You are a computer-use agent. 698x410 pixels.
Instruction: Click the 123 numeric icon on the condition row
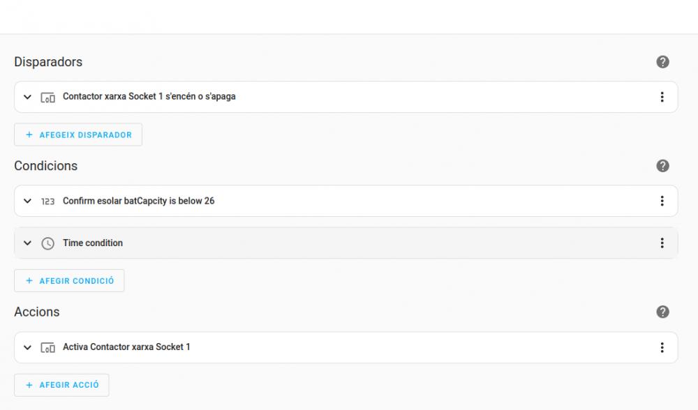[x=47, y=202]
